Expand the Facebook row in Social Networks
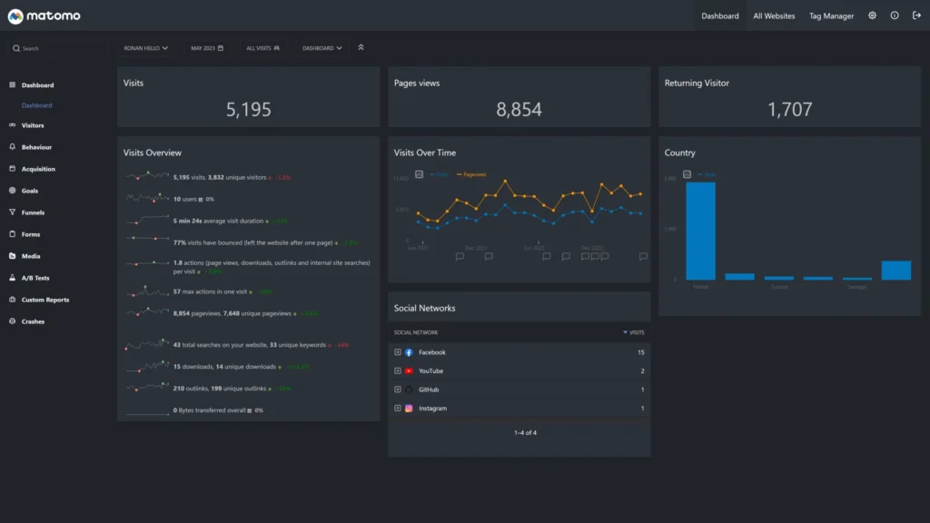 click(398, 352)
